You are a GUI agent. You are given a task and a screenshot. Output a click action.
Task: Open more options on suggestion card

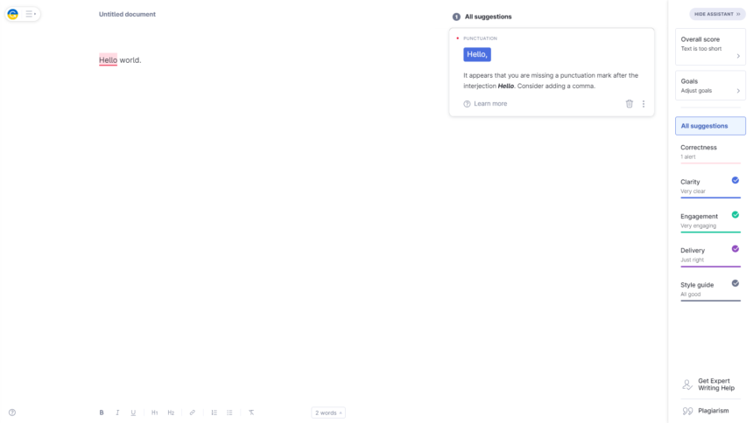(644, 104)
